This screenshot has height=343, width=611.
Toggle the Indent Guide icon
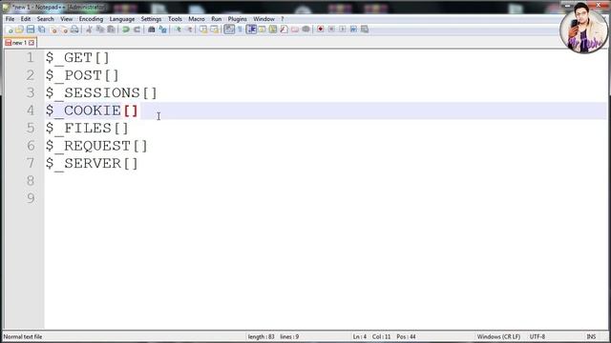[x=251, y=30]
